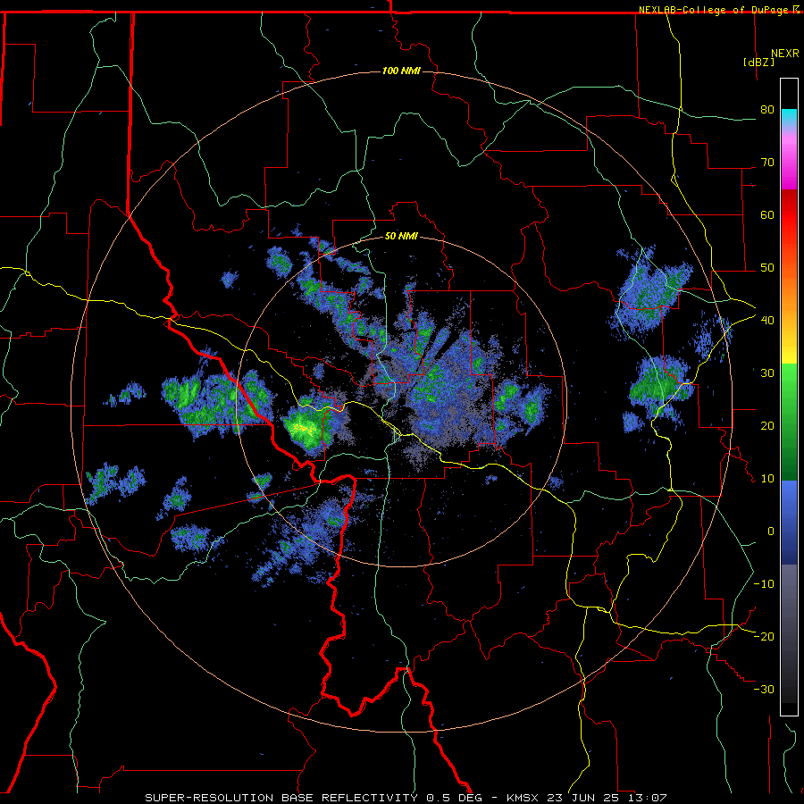The width and height of the screenshot is (804, 804).
Task: Click the 0 value on the dBZ scale
Action: click(x=771, y=532)
